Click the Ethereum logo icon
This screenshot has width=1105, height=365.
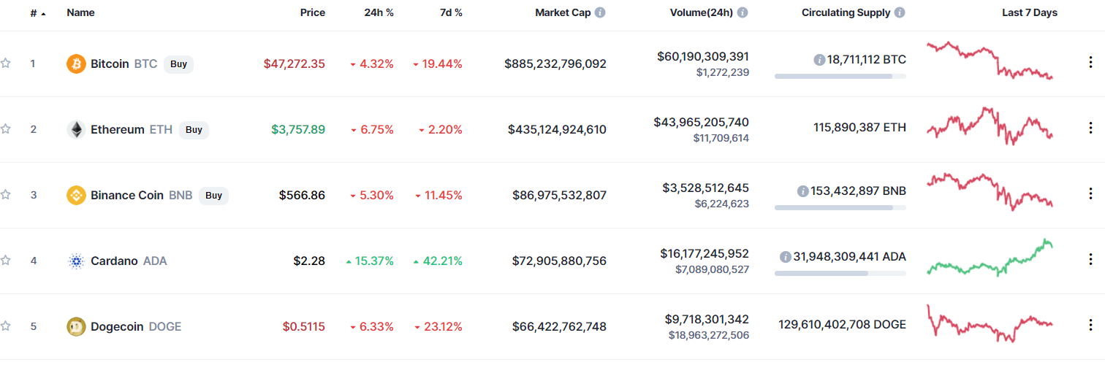(76, 129)
